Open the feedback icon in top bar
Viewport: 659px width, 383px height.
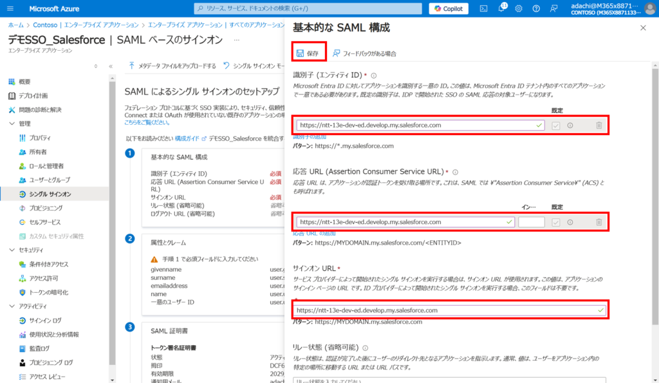pyautogui.click(x=553, y=8)
